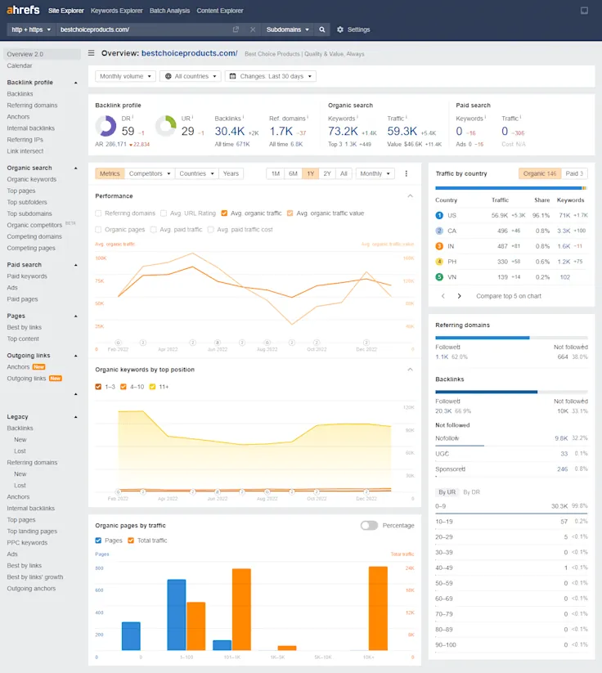Collapse Backlink profile sidebar group
The height and width of the screenshot is (673, 602).
75,83
